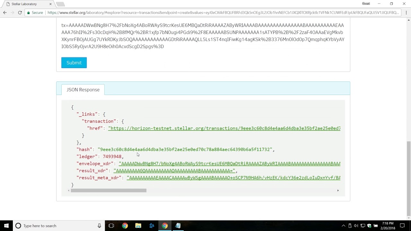Switch to active Chrome window on taskbar
Screen dimensions: 411x231
point(165,226)
